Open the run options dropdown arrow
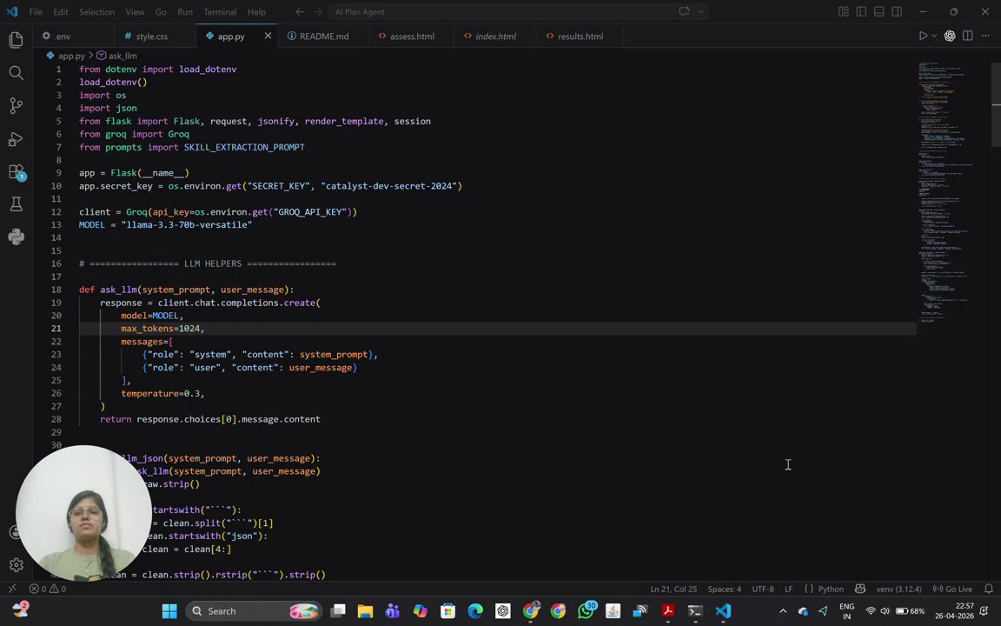1001x626 pixels. (934, 36)
